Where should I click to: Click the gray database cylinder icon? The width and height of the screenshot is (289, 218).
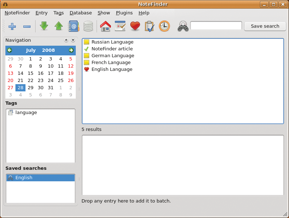(x=88, y=26)
